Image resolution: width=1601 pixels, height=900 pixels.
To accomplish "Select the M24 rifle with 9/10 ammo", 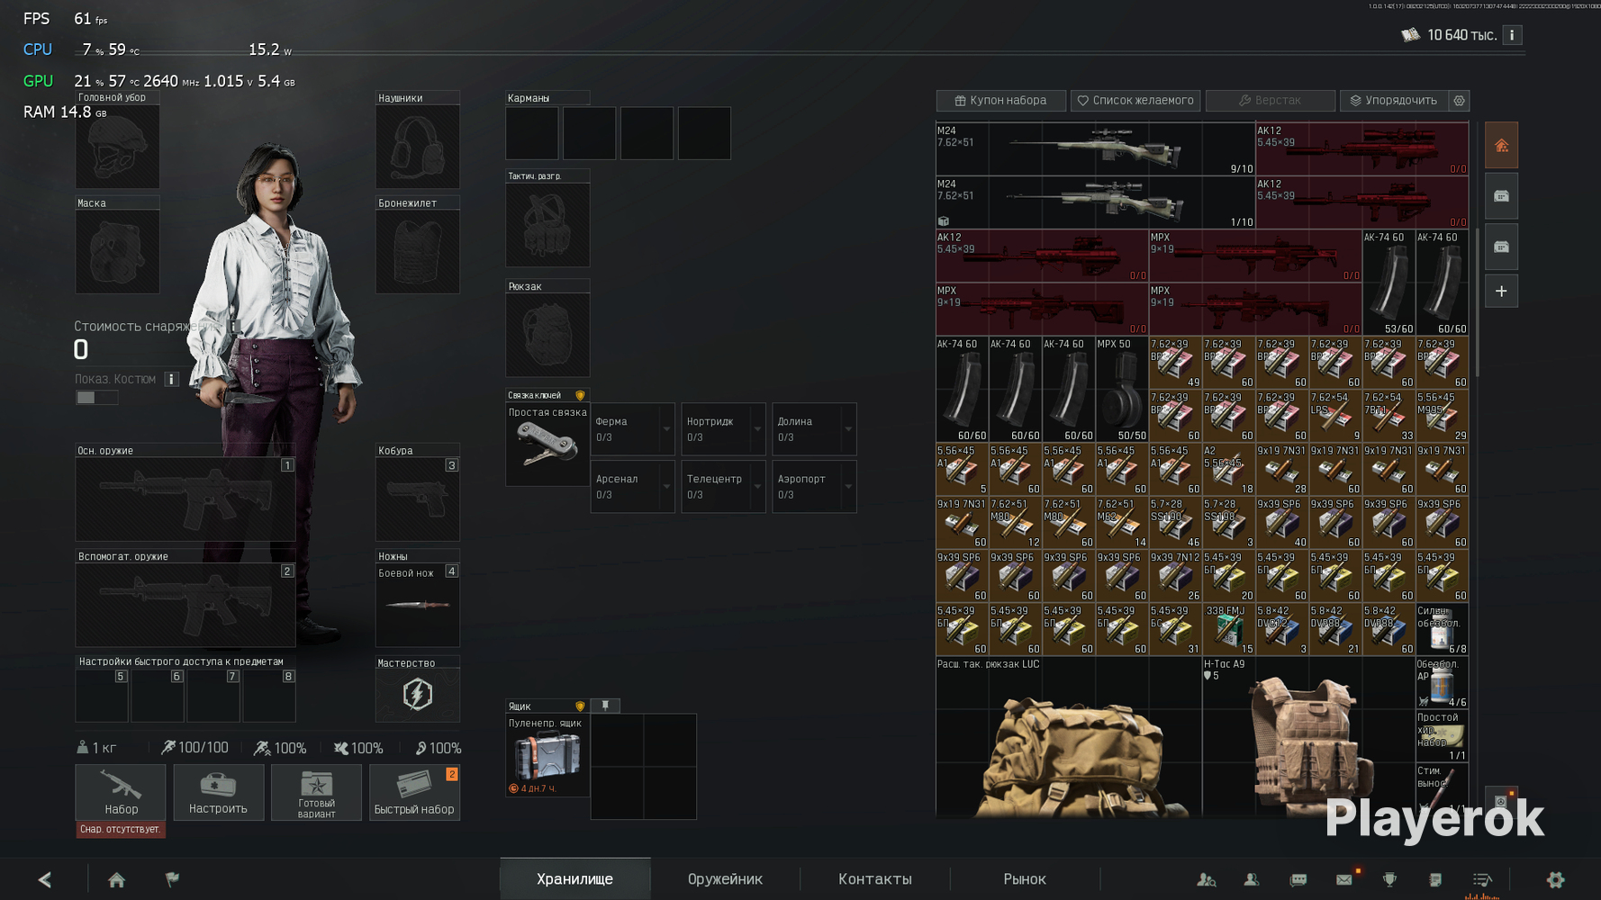I will pos(1095,149).
